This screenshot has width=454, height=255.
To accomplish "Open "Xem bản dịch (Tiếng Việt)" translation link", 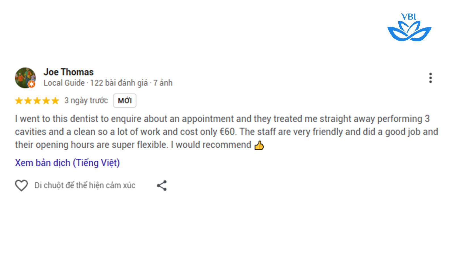I will point(67,163).
